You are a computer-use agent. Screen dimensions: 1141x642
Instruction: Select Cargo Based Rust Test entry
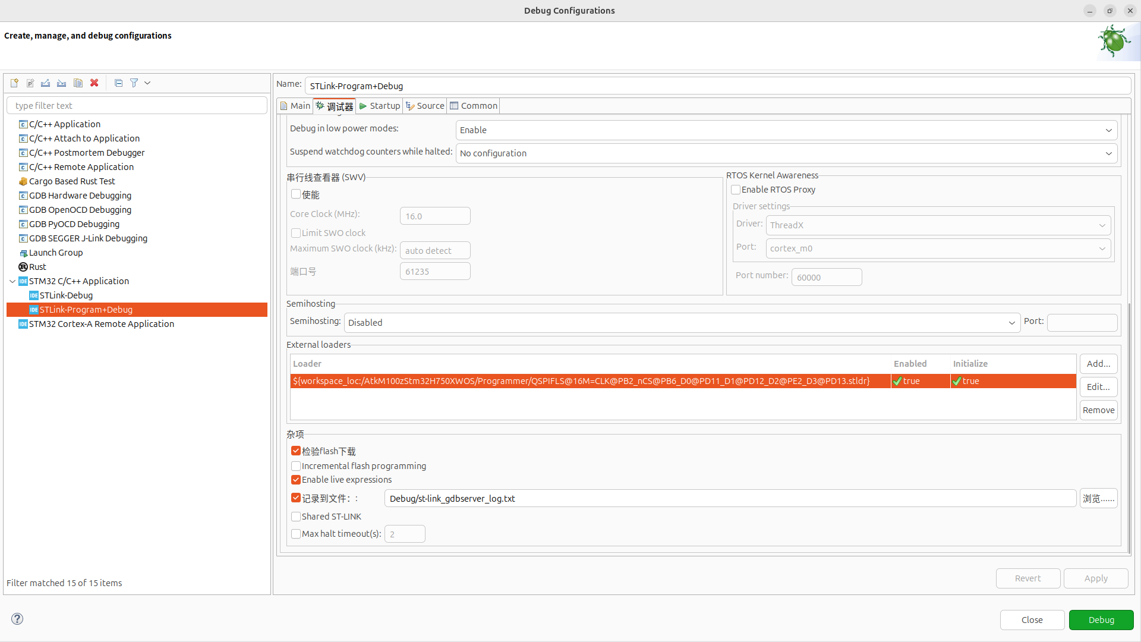72,181
